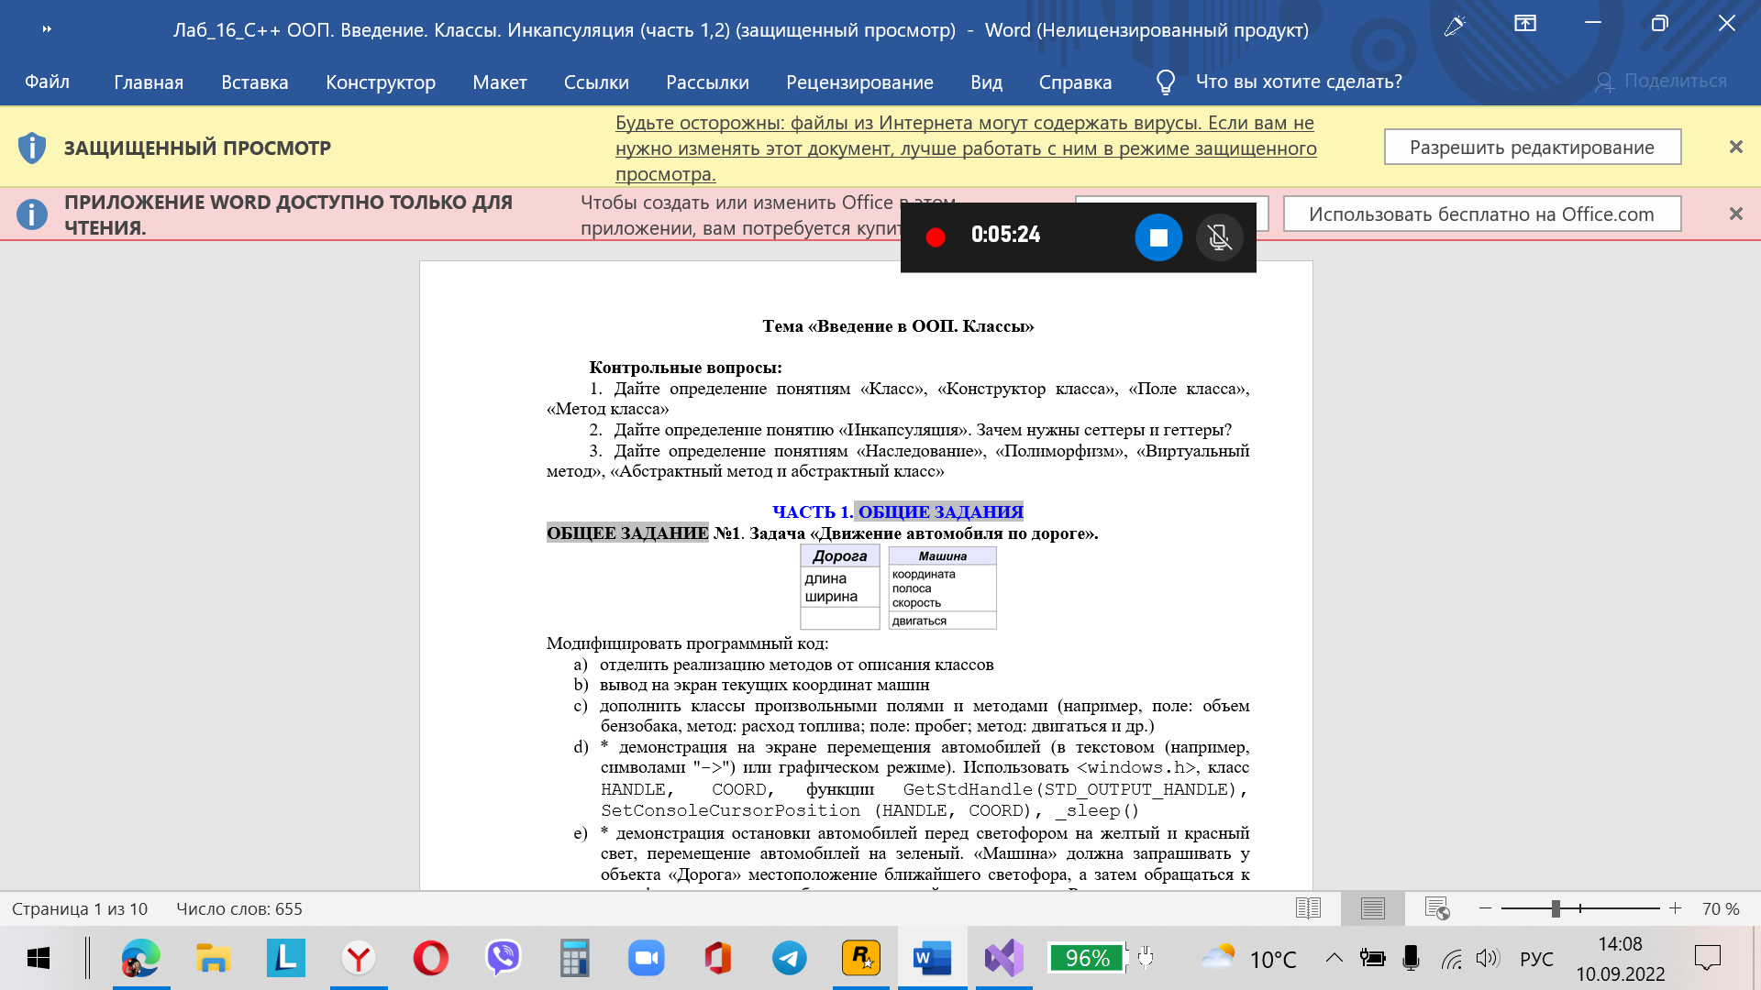Expand the quick access toolbar chevron

point(47,29)
